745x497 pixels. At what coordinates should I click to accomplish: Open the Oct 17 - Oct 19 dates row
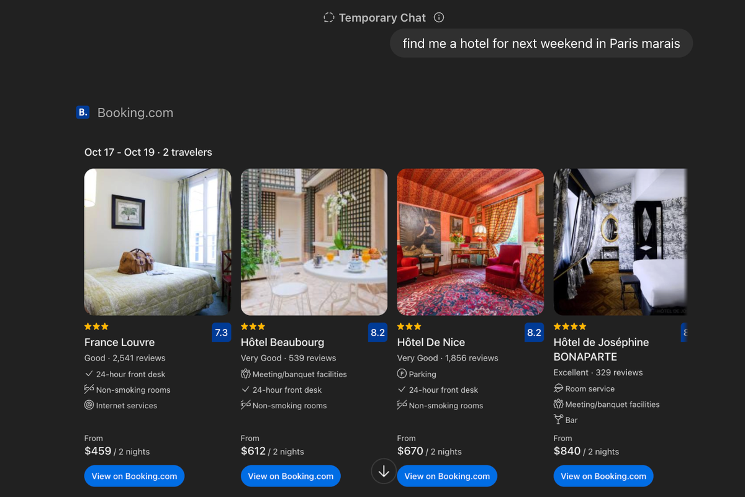point(122,152)
